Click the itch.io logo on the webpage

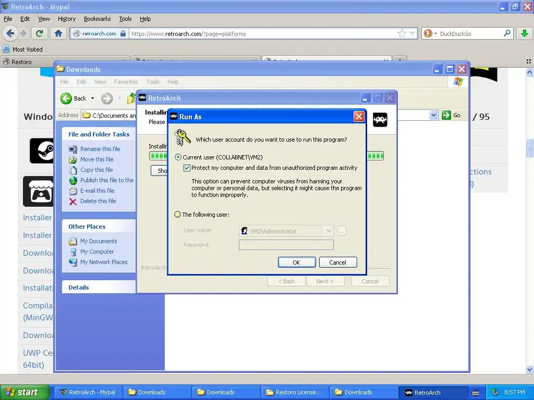pyautogui.click(x=38, y=191)
